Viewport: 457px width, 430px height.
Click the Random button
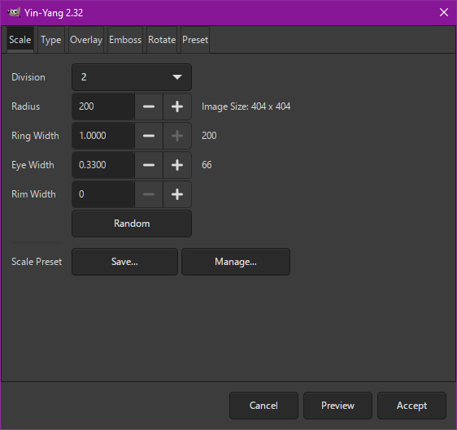132,224
